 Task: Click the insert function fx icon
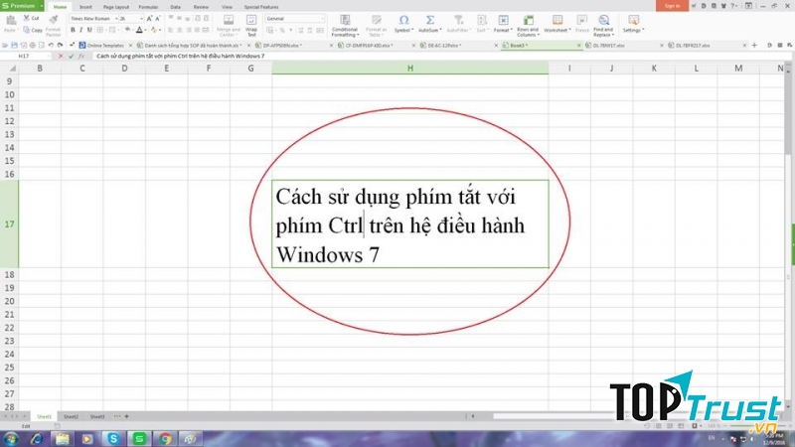(81, 56)
